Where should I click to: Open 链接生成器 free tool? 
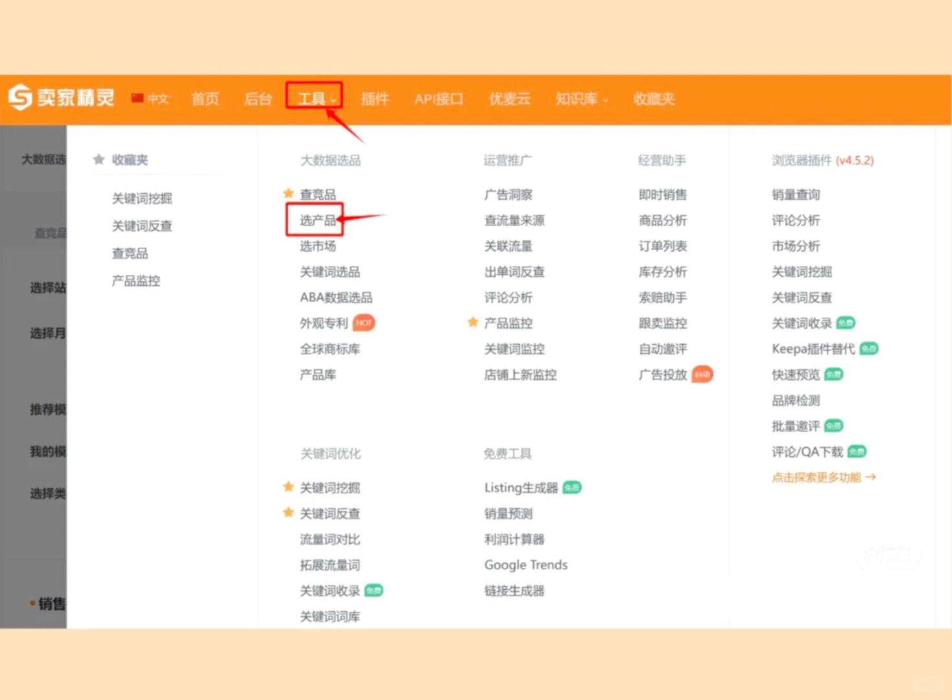click(x=515, y=590)
